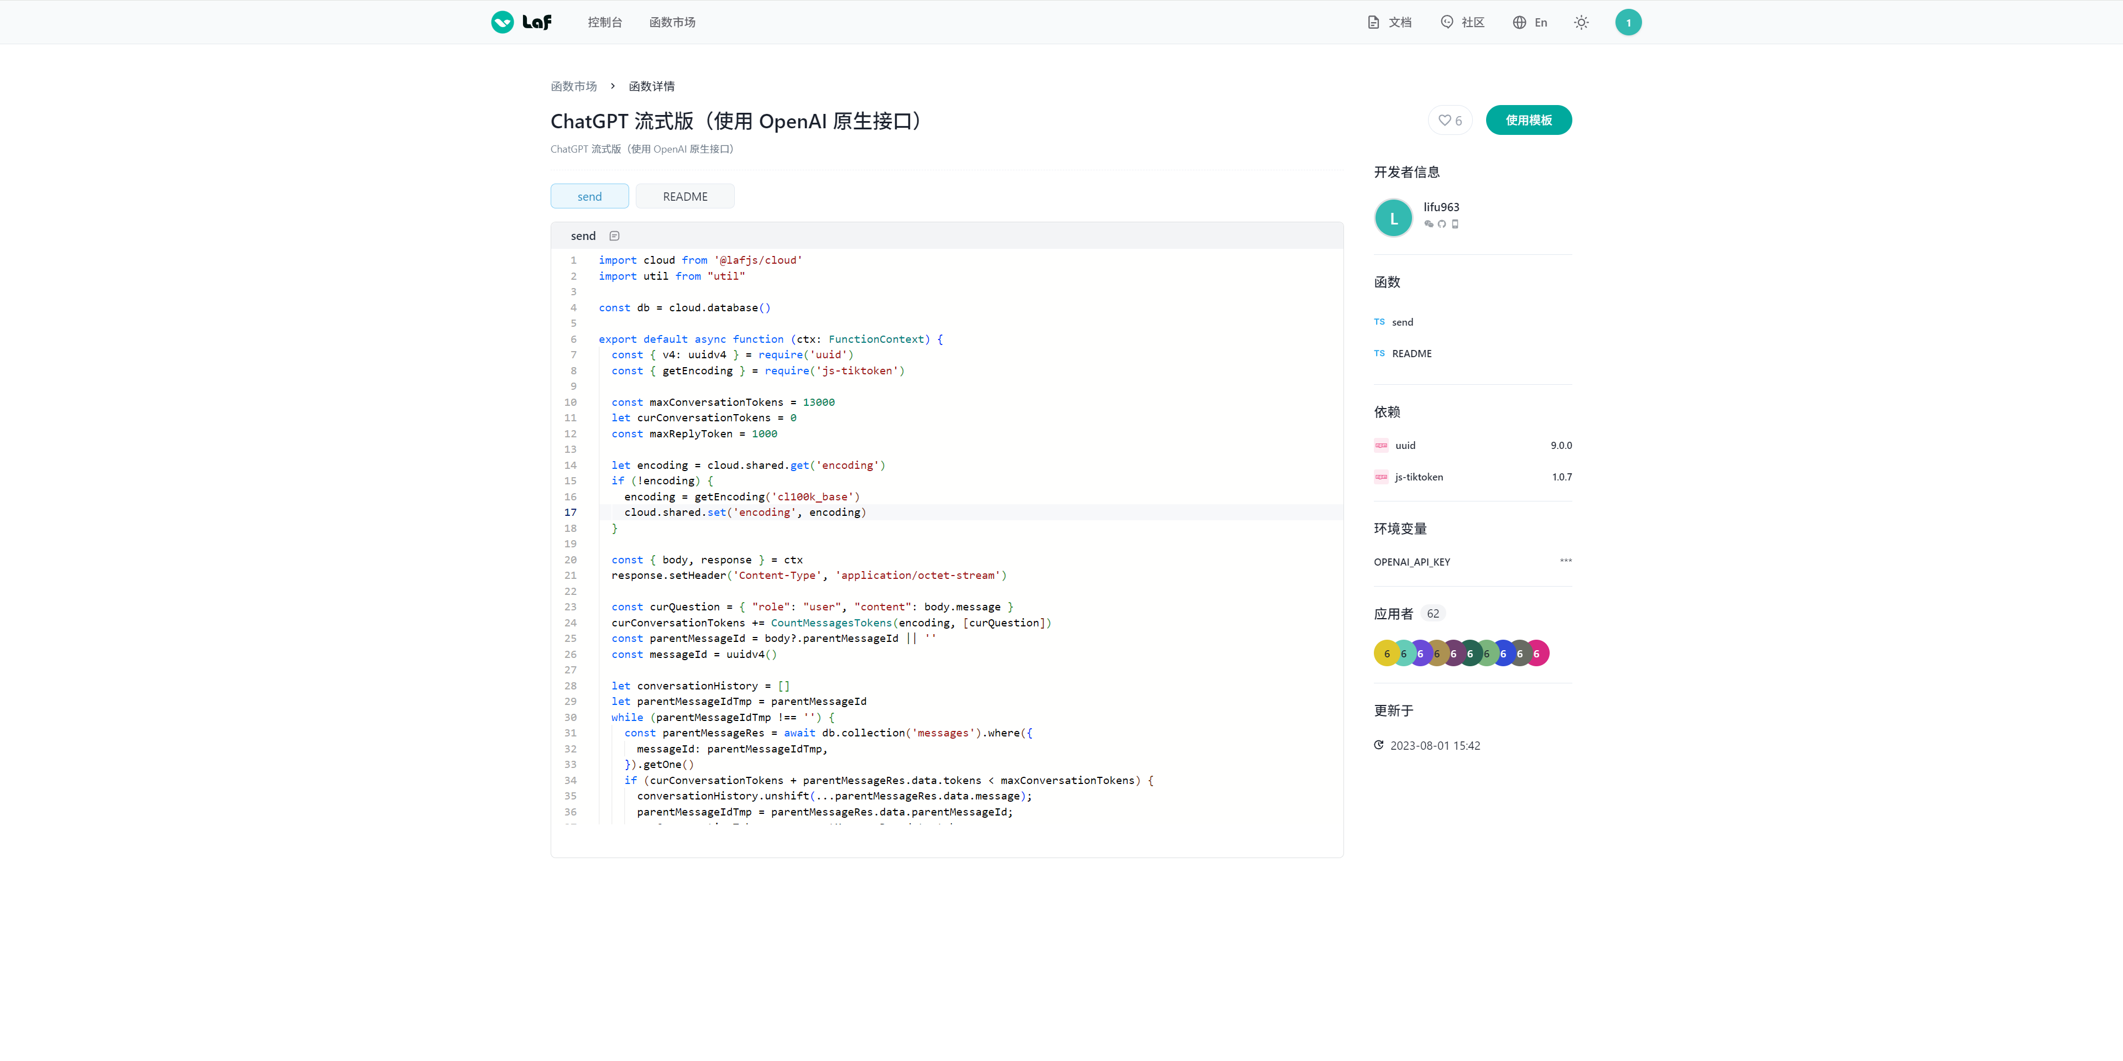
Task: Click the npm icon beside uuid
Action: point(1381,446)
